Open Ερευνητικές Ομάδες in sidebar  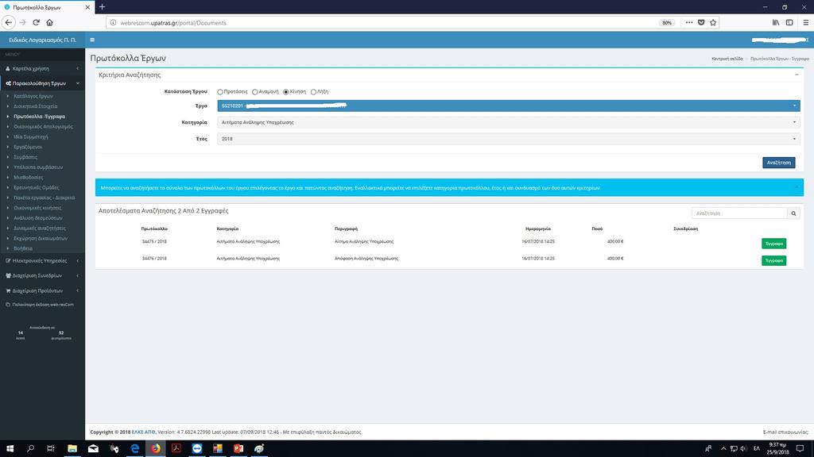point(37,187)
